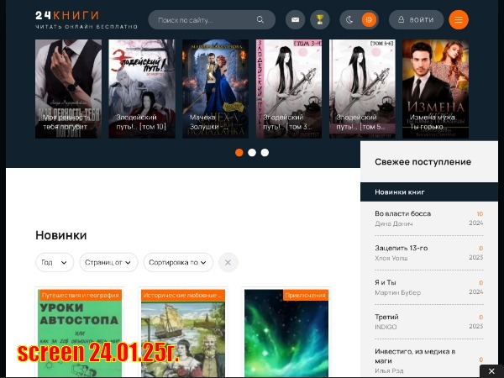Open 'Третий' by INDIGO
Screen dimensions: 504x378
point(386,317)
